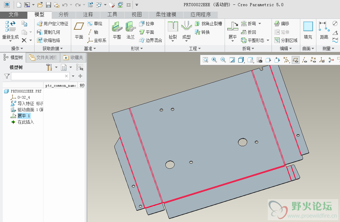Viewport: 340px width, 222px height.
Task: Click the 平面 (Datum plane) button in the 基准 group
Action: [x=79, y=30]
